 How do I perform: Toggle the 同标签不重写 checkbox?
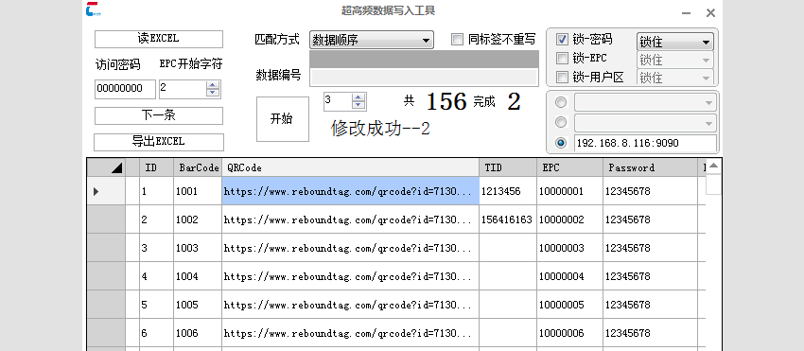tap(457, 40)
